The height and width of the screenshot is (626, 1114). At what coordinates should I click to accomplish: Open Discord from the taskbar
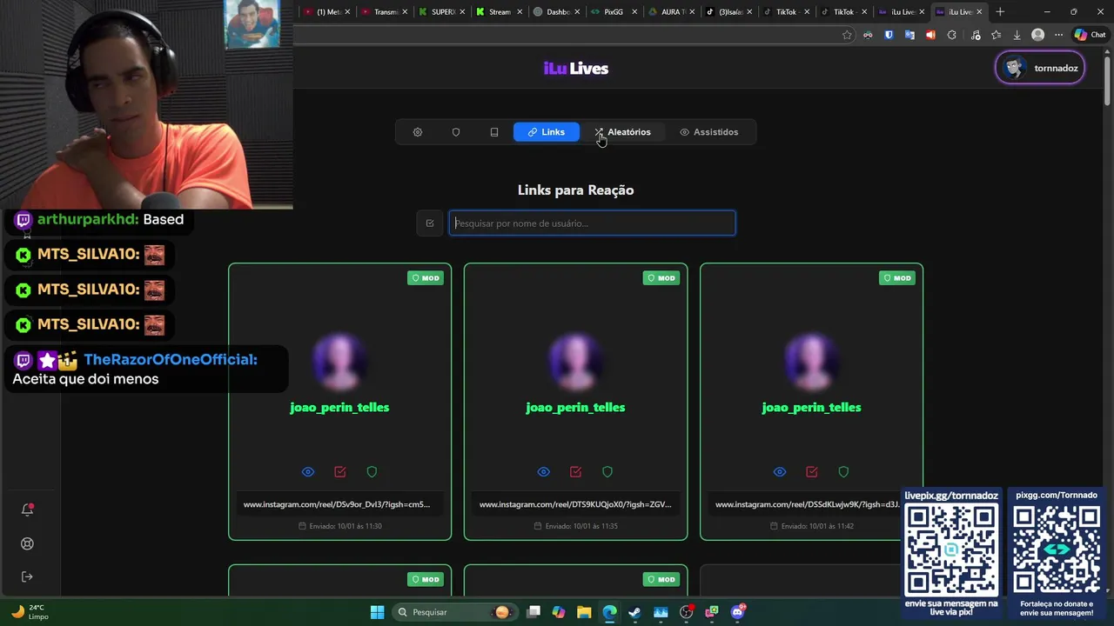pyautogui.click(x=738, y=612)
